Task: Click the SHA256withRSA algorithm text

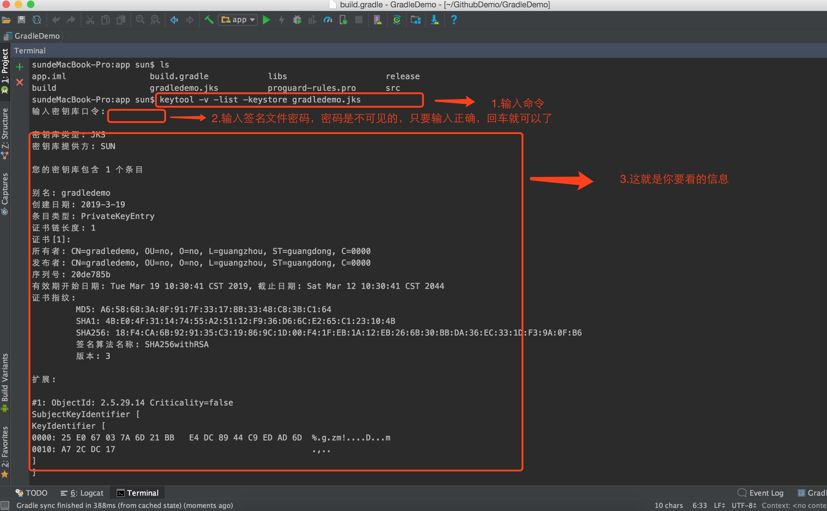Action: coord(177,344)
